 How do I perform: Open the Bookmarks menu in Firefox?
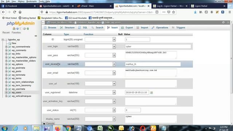tap(31, 1)
